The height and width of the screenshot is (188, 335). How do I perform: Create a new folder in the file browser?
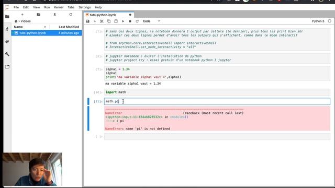click(38, 15)
